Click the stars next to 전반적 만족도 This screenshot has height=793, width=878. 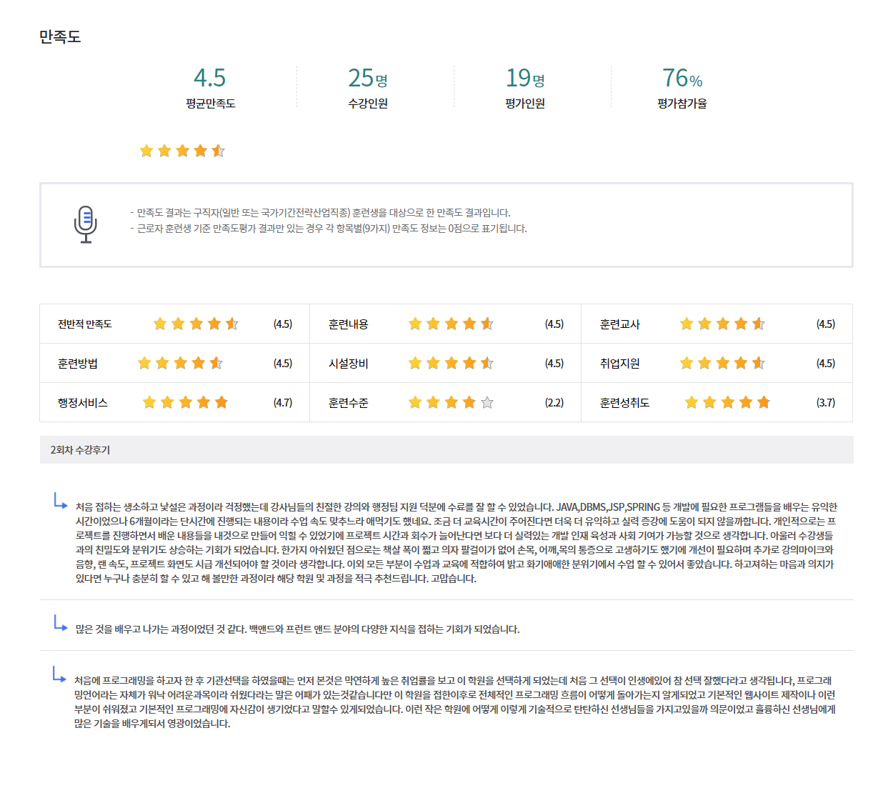[196, 324]
